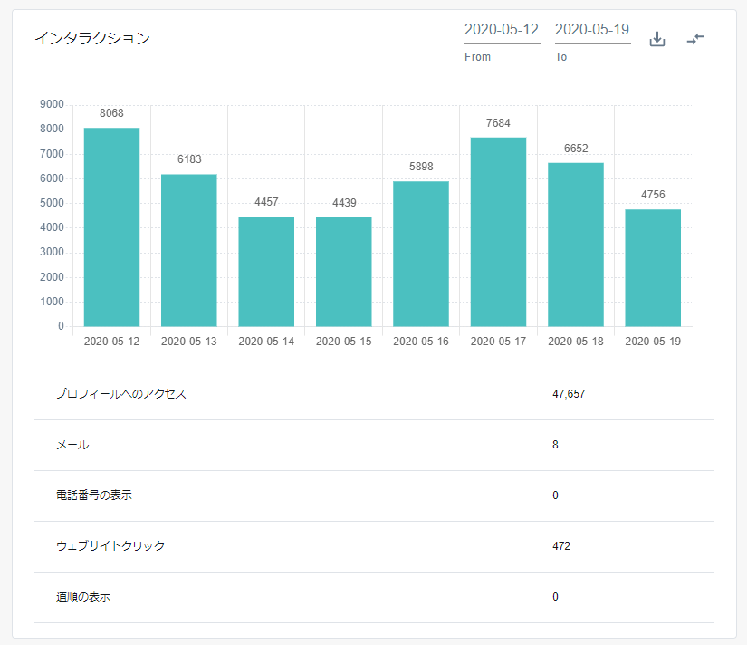
Task: Select the 2020-05-17 bar with 7684
Action: click(x=499, y=232)
